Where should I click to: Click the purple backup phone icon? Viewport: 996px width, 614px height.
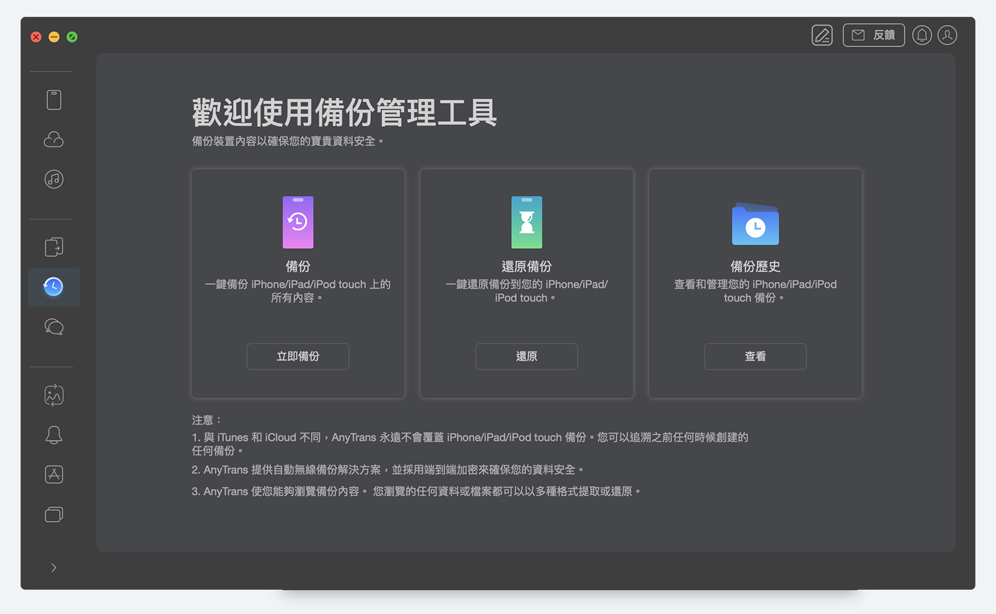[298, 222]
